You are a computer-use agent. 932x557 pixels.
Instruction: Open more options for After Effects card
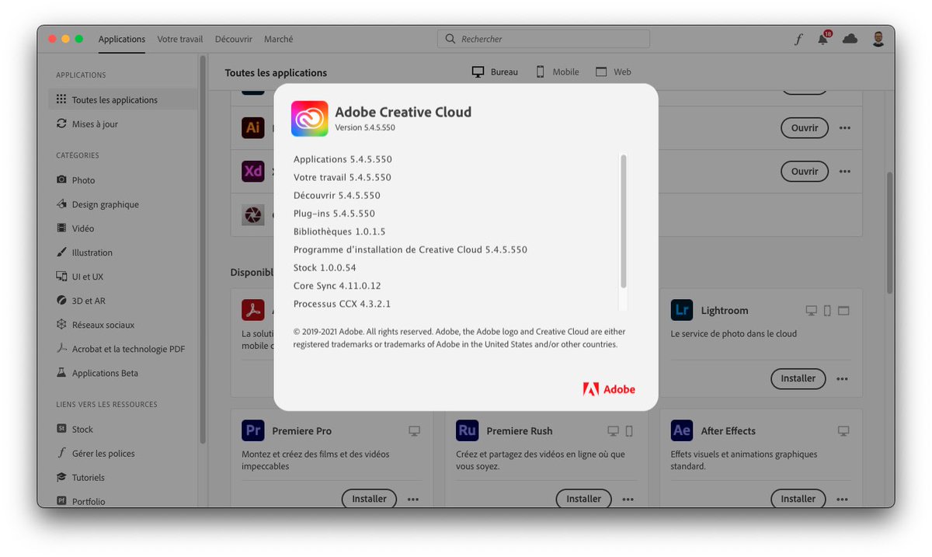[x=843, y=500]
